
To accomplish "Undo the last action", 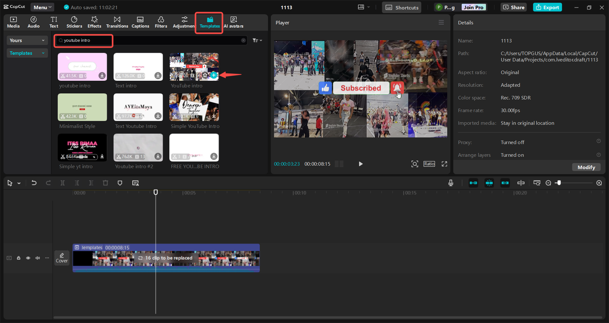I will (x=34, y=183).
